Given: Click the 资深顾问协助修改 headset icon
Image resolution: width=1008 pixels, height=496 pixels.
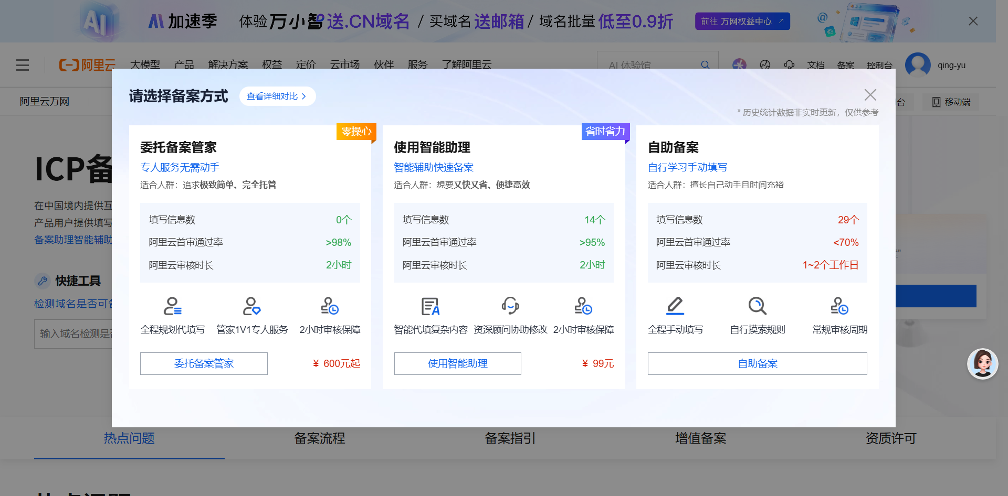Looking at the screenshot, I should coord(510,306).
